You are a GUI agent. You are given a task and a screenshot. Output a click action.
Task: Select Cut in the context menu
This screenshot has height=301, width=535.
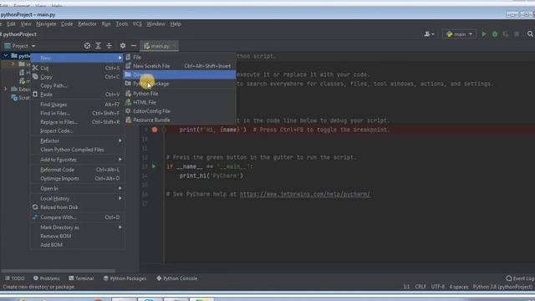pos(78,68)
